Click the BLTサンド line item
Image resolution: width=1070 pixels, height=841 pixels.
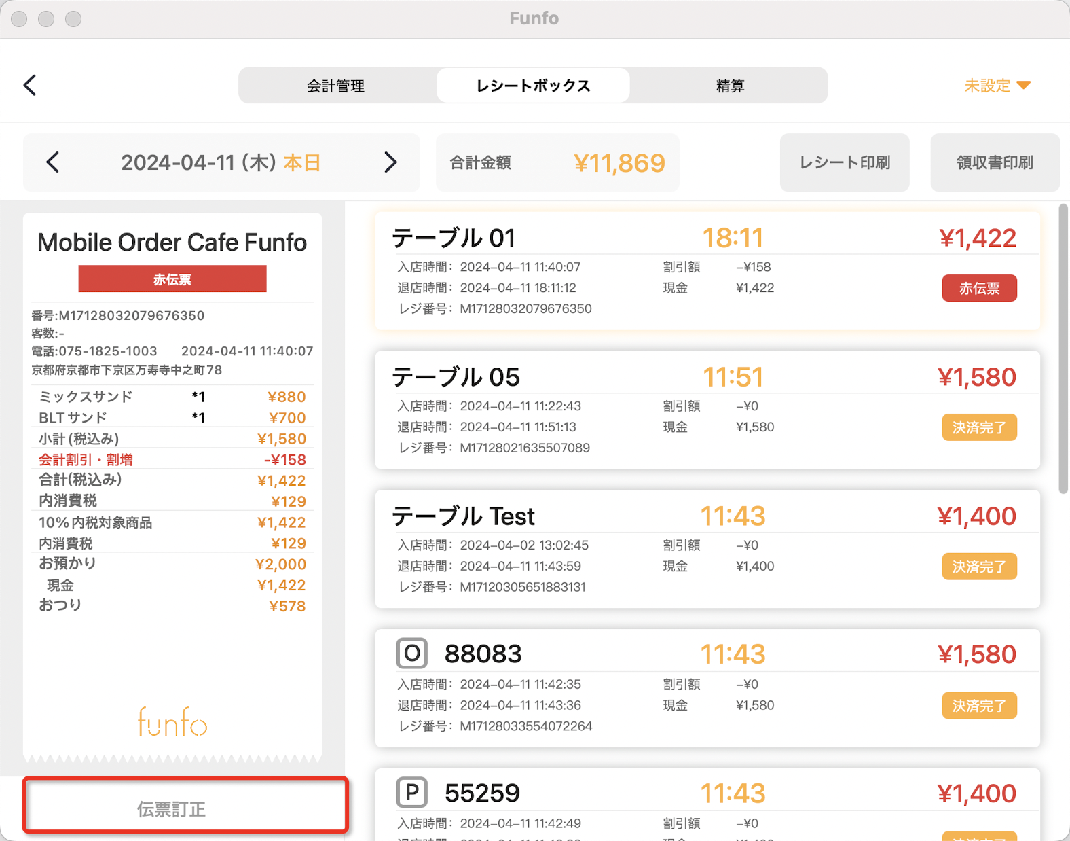tap(172, 417)
